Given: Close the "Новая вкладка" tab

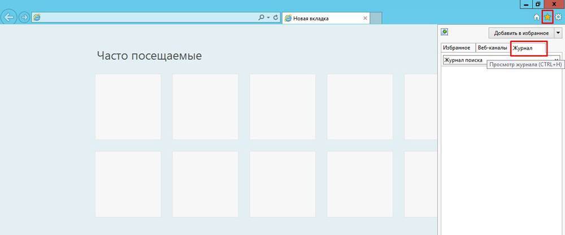Looking at the screenshot, I should pos(365,18).
